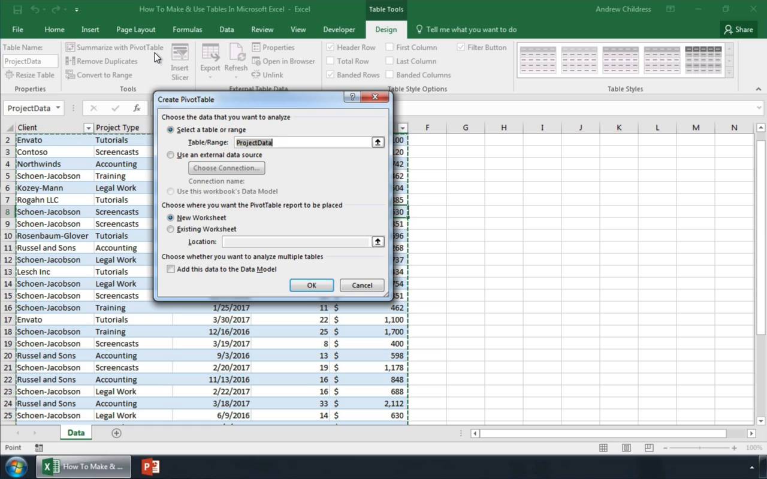Choose Select a table or range radio
767x479 pixels.
click(x=171, y=130)
